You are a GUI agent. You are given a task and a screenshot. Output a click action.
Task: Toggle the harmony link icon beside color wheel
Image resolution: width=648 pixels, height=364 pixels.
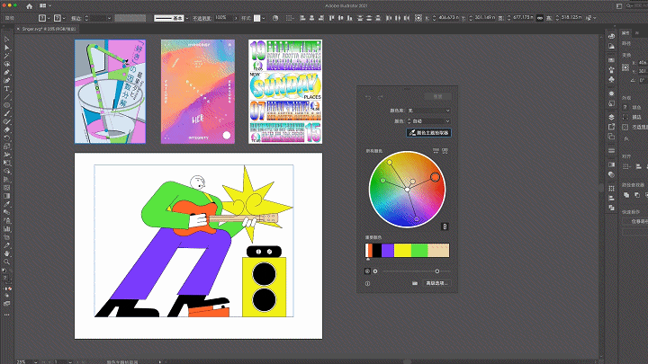443,226
